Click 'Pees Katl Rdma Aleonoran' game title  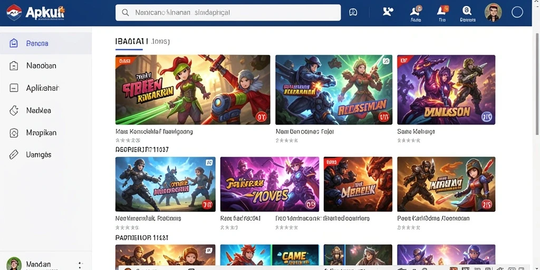coord(433,218)
